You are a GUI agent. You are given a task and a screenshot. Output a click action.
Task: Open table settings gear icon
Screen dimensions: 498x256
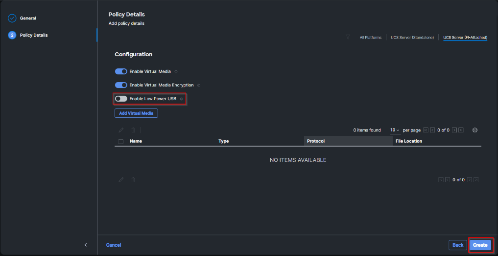pyautogui.click(x=475, y=130)
